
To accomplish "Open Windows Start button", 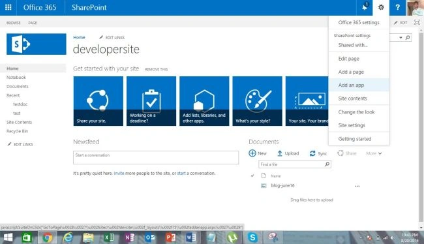I will (8, 237).
